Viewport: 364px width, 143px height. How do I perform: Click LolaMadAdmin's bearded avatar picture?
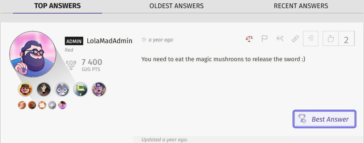tap(33, 54)
